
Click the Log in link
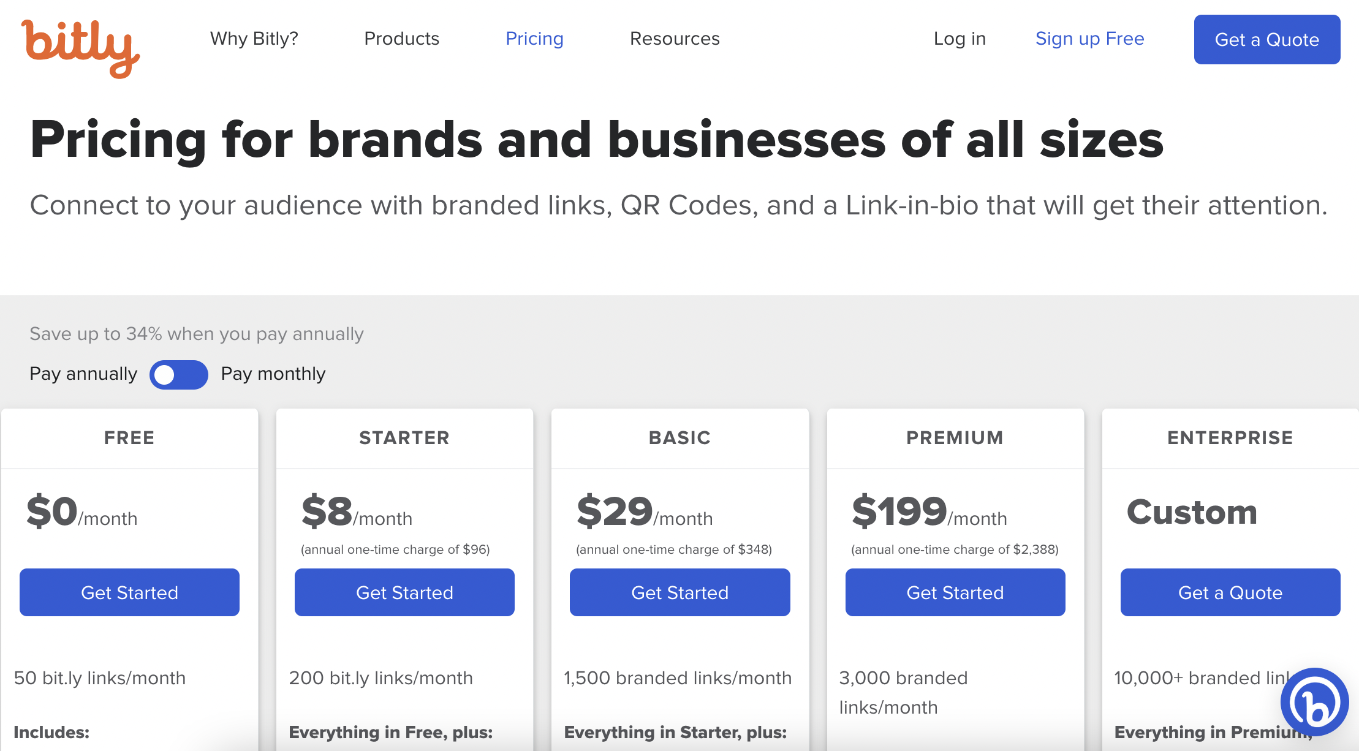[960, 39]
